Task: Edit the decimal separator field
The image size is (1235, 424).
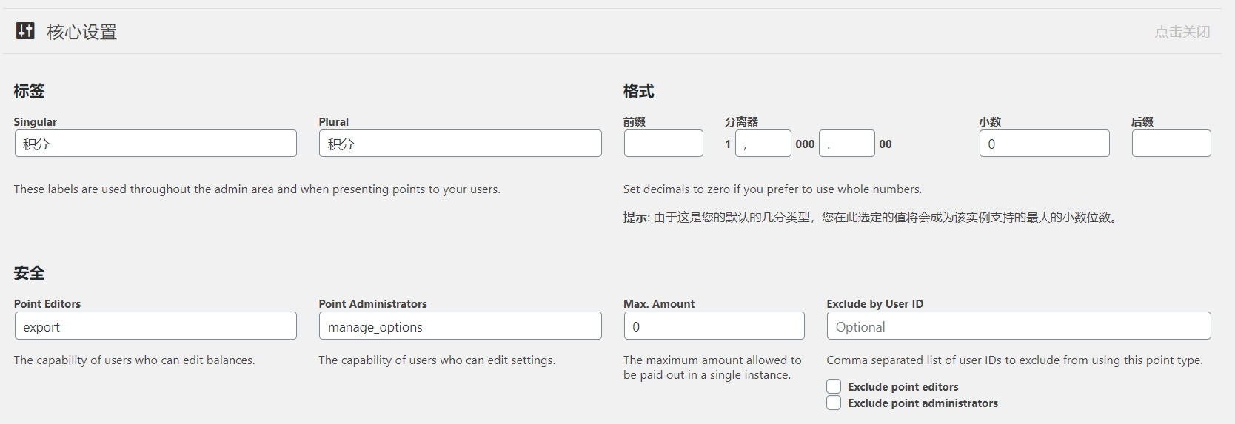Action: (847, 144)
